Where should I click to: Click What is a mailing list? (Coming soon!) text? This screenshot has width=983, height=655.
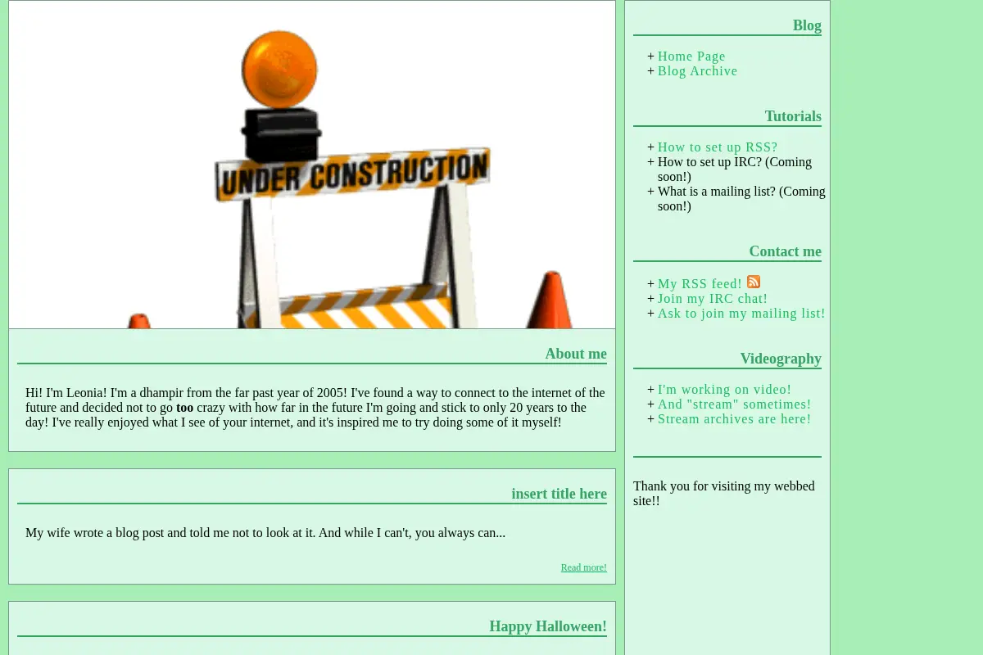pos(741,199)
